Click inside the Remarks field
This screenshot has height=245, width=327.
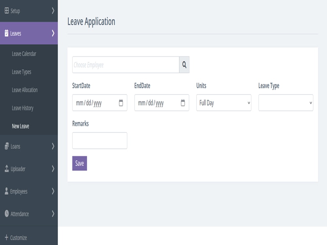coord(99,140)
